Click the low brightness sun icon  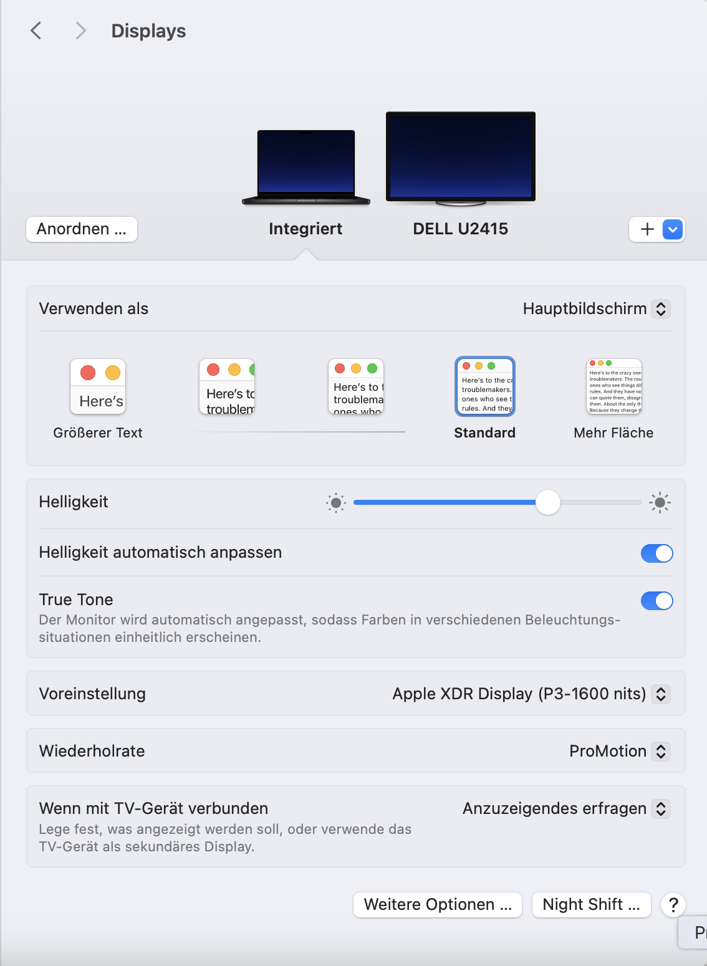pyautogui.click(x=336, y=502)
